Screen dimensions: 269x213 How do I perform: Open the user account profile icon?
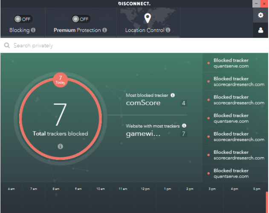point(260,30)
